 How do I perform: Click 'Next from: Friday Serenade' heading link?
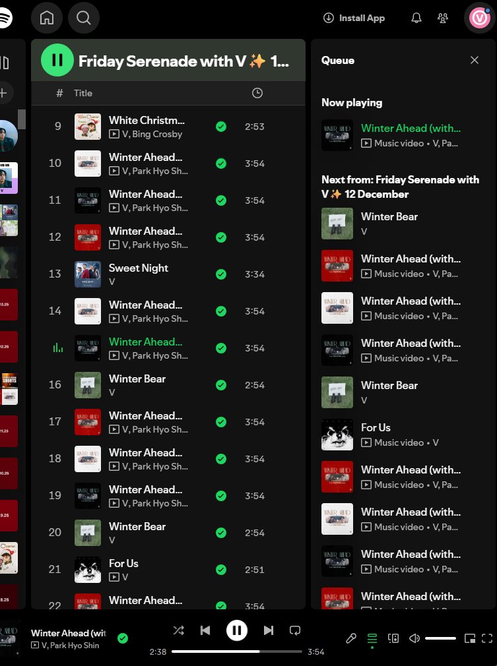click(x=401, y=187)
